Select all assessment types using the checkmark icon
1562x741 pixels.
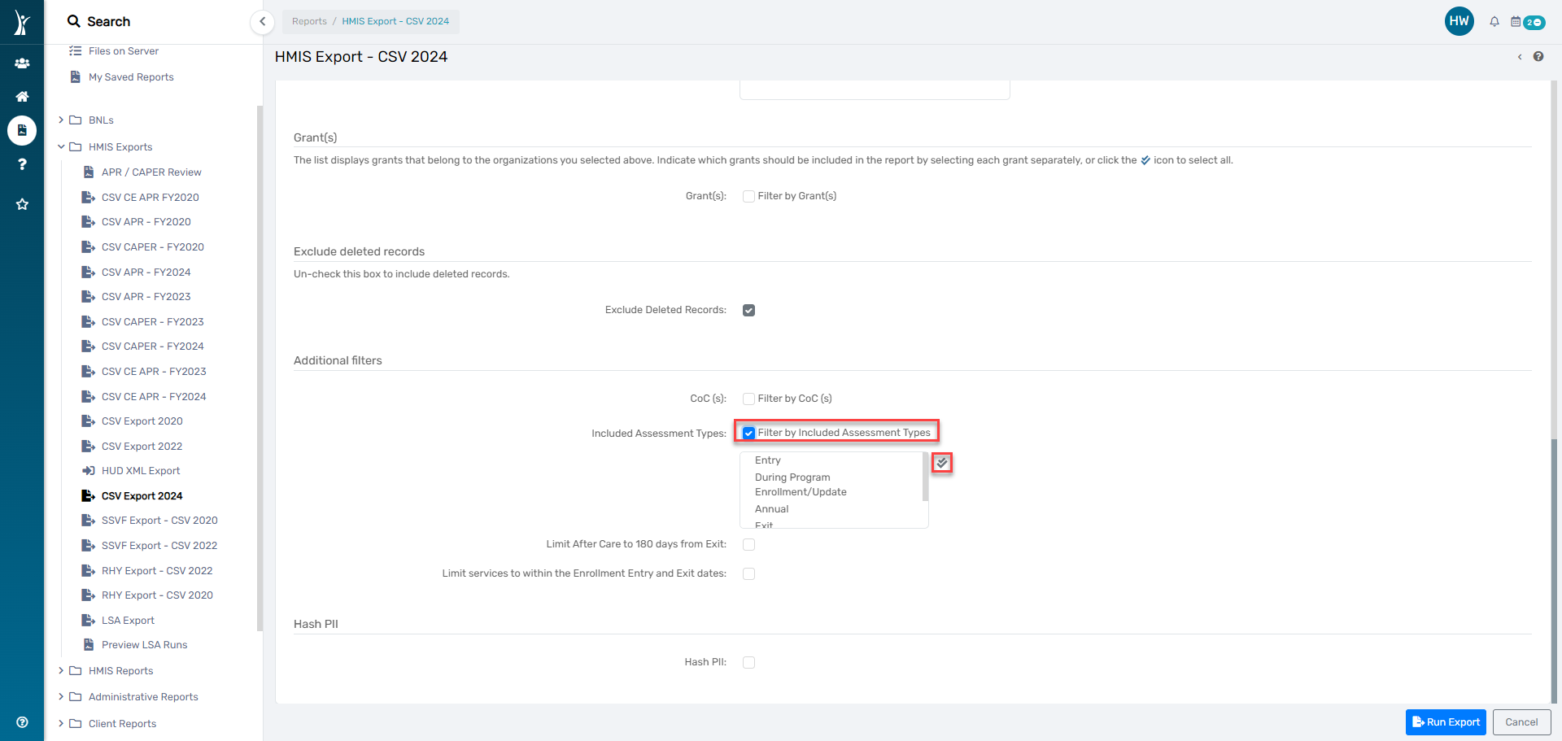pyautogui.click(x=941, y=462)
